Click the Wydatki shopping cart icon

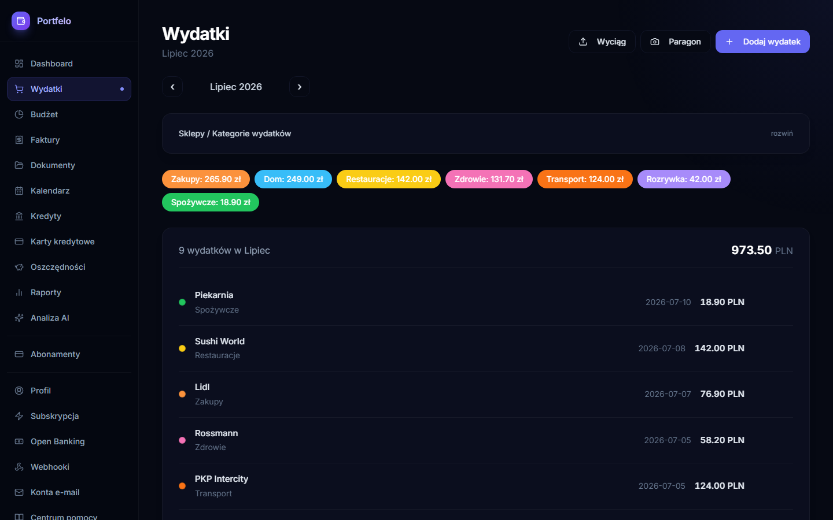pos(19,89)
